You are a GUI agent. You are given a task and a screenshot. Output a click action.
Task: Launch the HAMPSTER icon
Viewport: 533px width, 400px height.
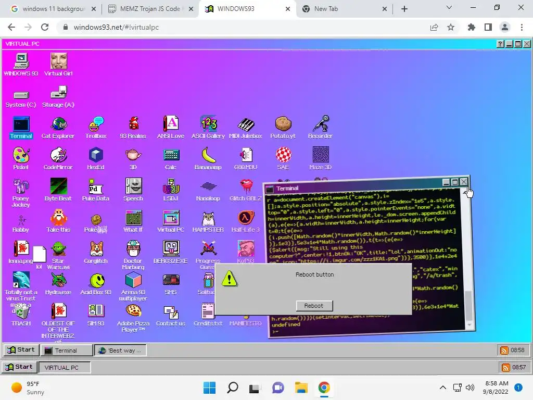pos(208,221)
